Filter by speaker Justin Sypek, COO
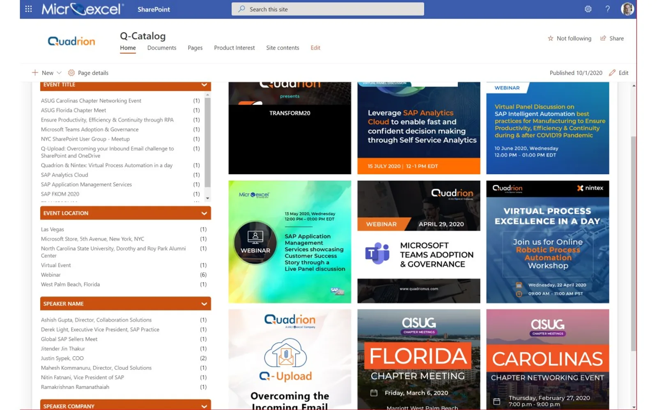Viewport: 657px width, 410px height. pos(62,358)
